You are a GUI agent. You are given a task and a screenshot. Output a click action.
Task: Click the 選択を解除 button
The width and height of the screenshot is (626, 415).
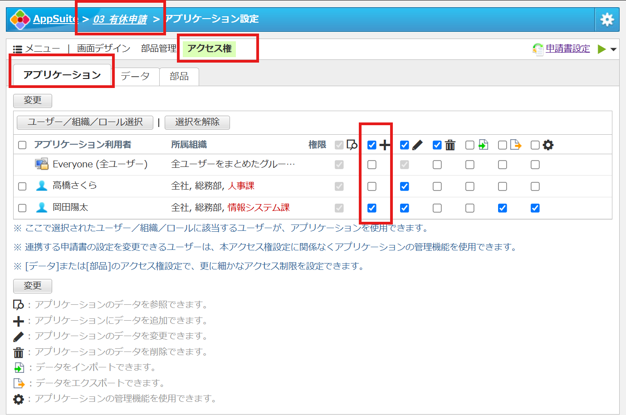197,122
